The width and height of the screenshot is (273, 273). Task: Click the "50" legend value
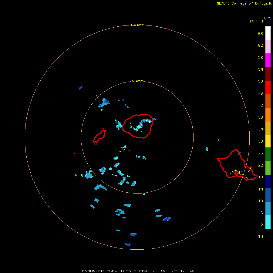[261, 81]
